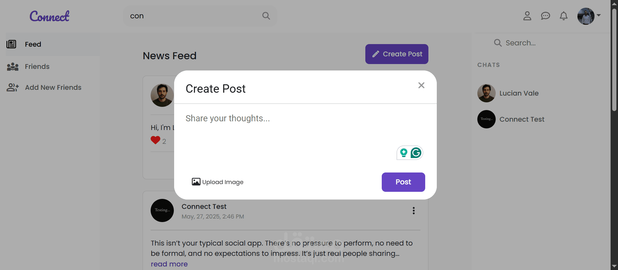Open Add New Friends in sidebar
The image size is (618, 270).
(53, 88)
